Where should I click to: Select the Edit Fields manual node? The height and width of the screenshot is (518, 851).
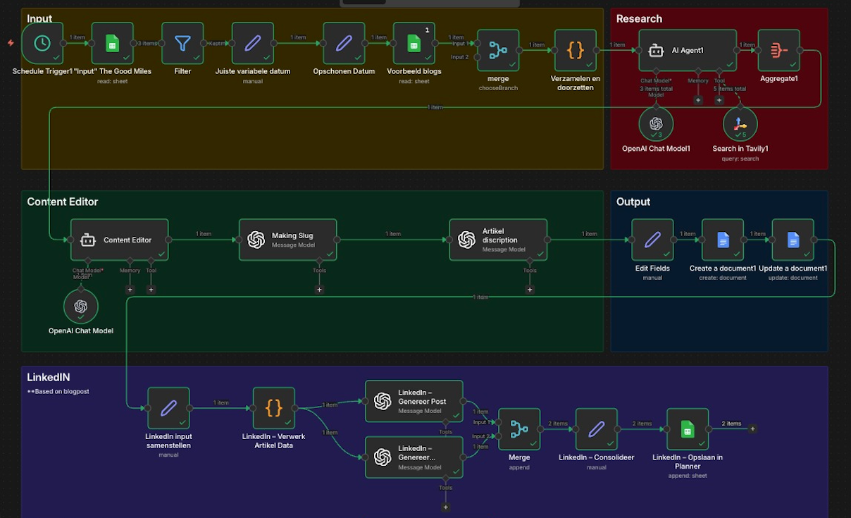(652, 240)
